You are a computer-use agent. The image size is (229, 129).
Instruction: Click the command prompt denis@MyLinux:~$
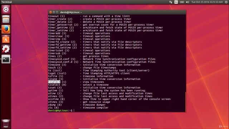pyautogui.click(x=60, y=111)
